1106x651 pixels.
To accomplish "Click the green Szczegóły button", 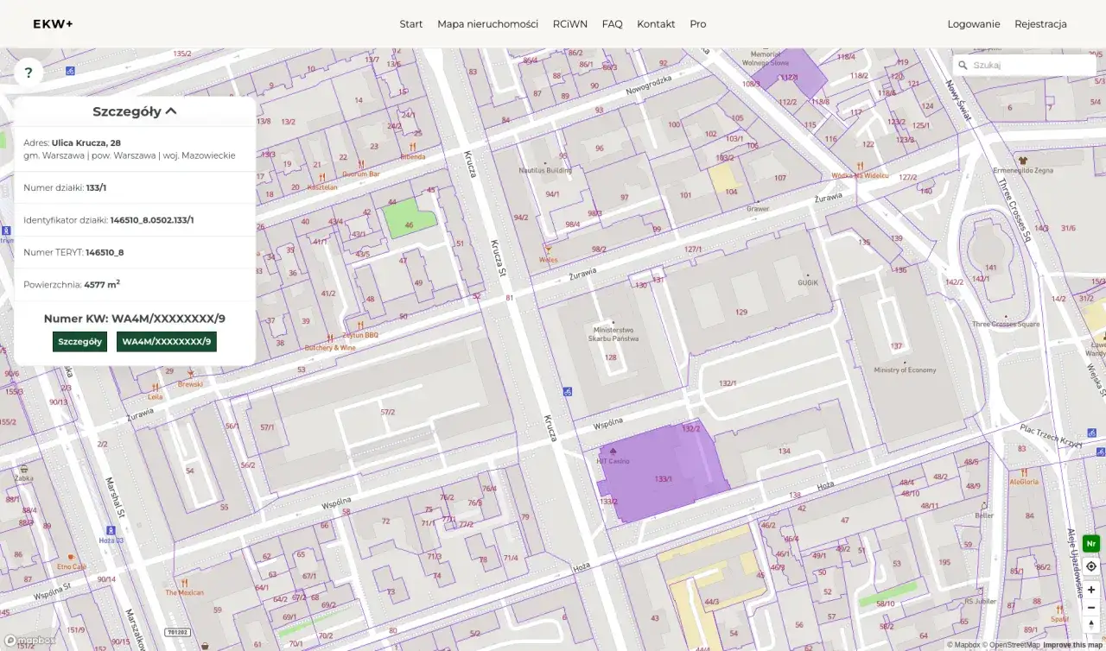I will (79, 342).
